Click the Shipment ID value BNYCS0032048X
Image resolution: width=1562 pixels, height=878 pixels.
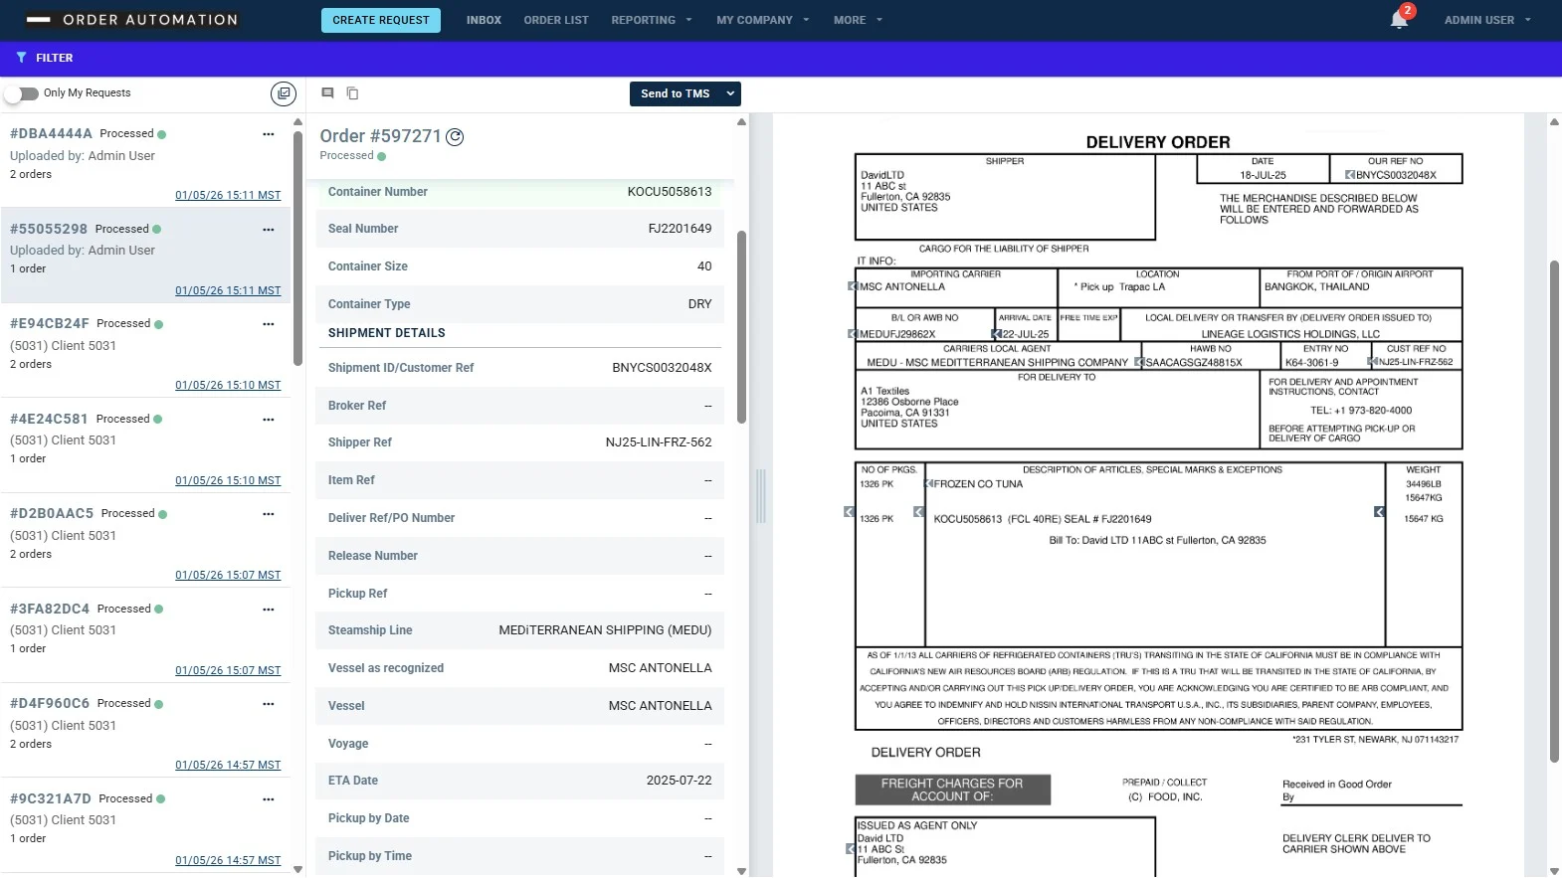663,368
